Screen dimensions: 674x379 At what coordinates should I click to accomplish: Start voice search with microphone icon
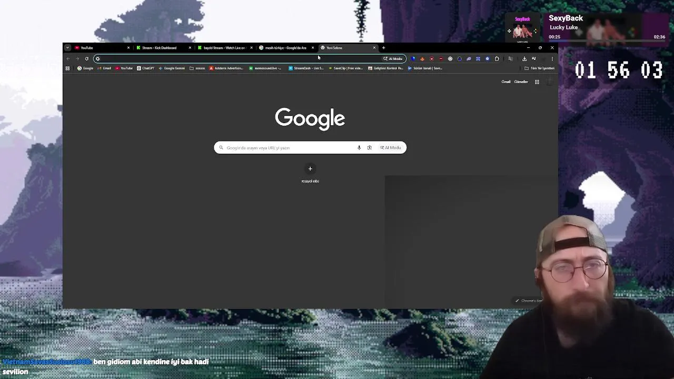point(359,148)
